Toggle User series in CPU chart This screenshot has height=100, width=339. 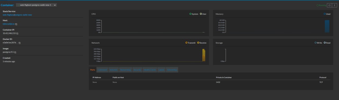point(203,14)
